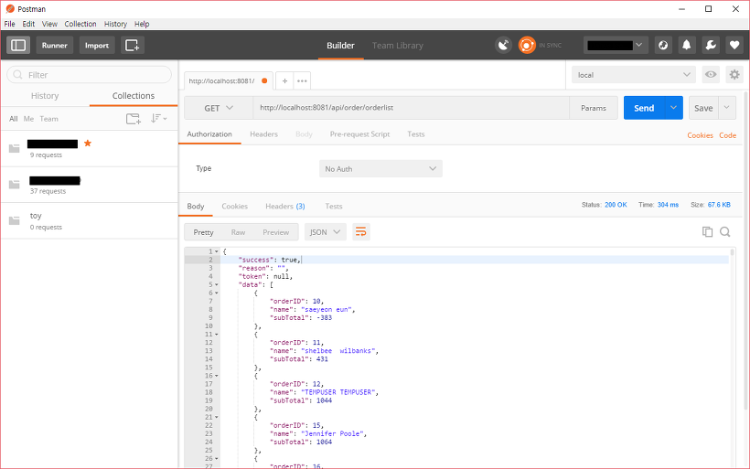The width and height of the screenshot is (750, 469).
Task: Click the interceptor satellite icon
Action: coord(503,46)
